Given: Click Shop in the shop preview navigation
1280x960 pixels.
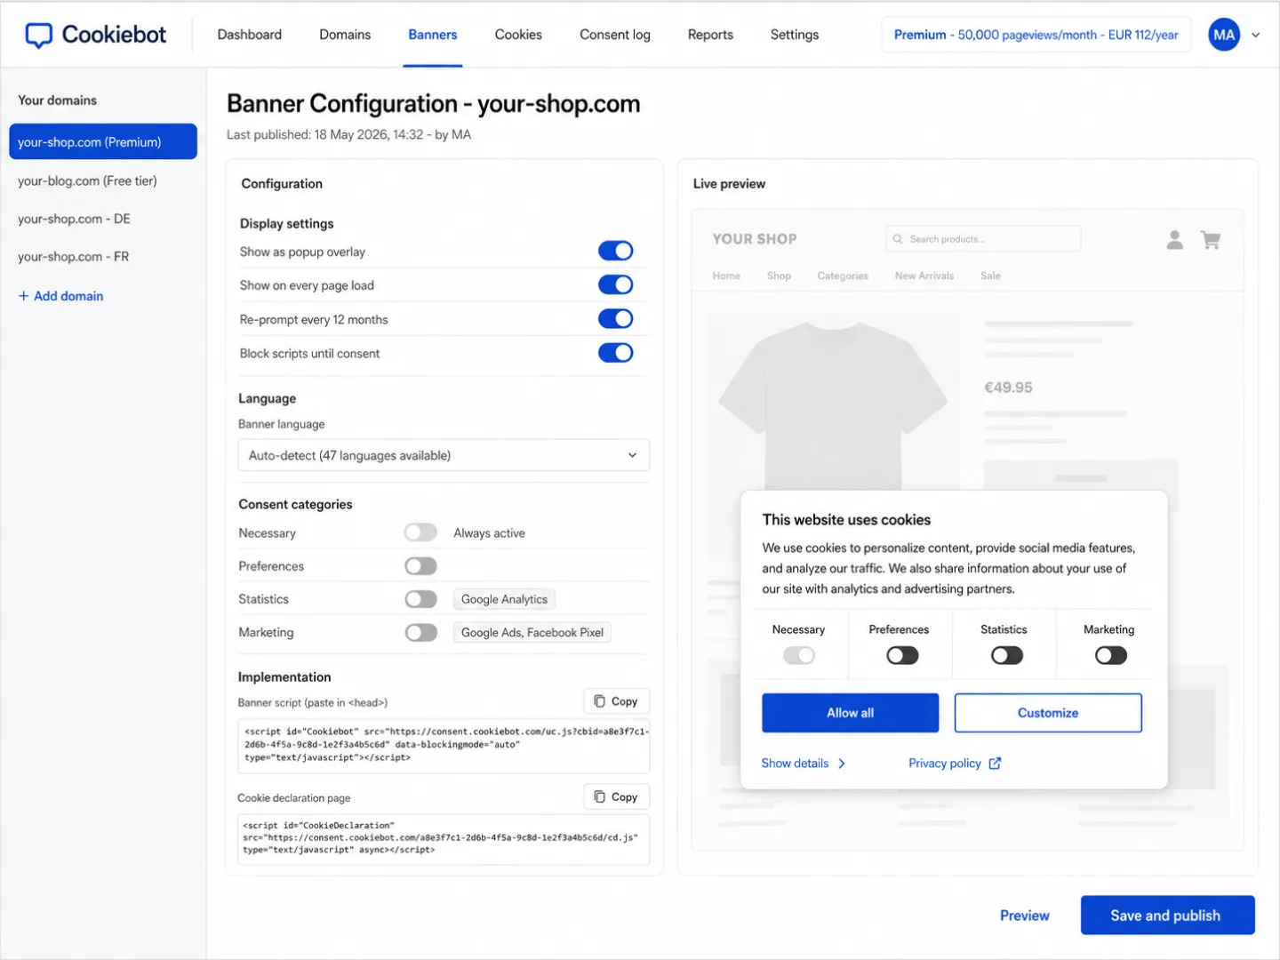Looking at the screenshot, I should pos(779,276).
